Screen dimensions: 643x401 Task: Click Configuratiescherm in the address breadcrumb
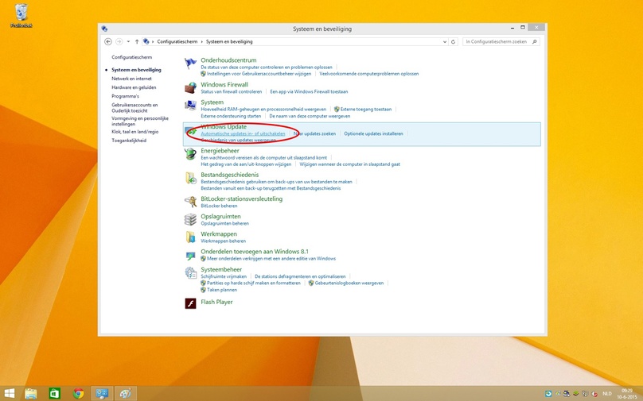click(177, 41)
